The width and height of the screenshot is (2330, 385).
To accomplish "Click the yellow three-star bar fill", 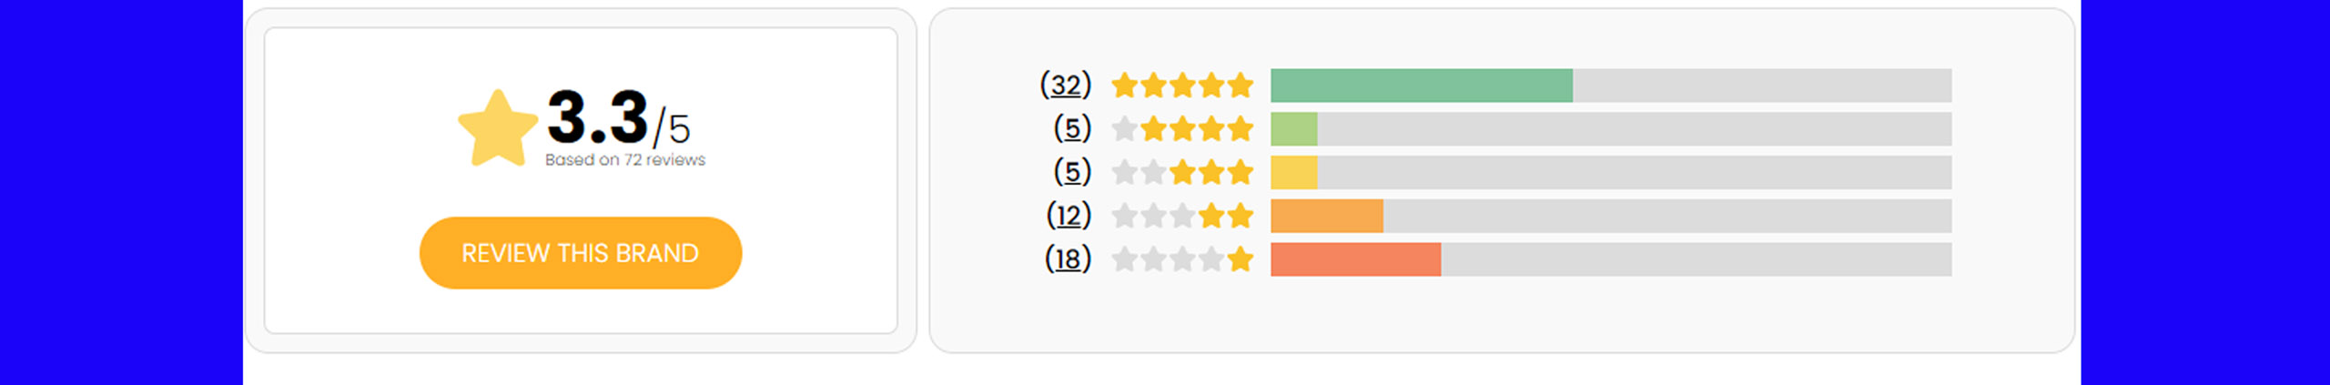I will tap(1293, 173).
